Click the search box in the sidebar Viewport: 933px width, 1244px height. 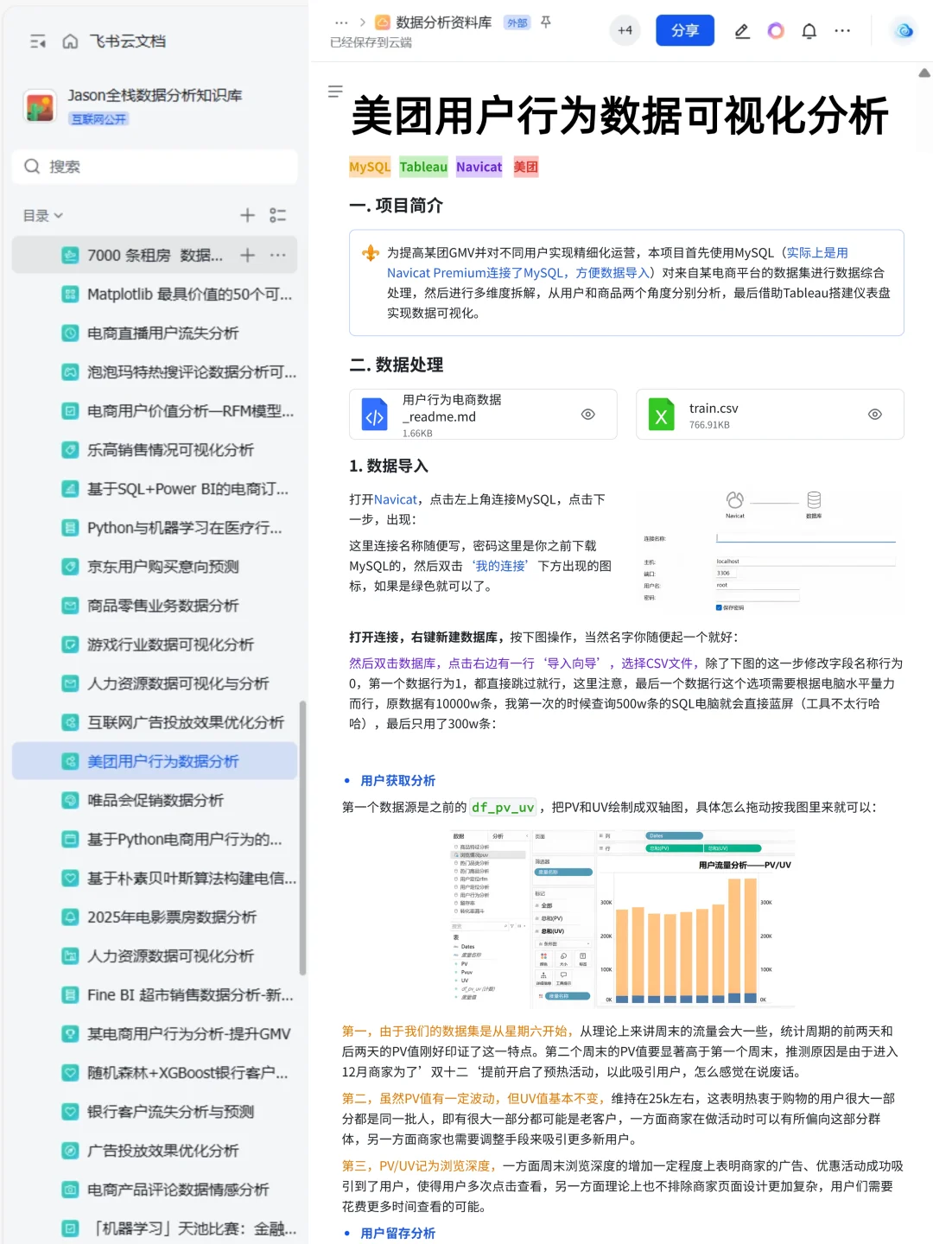click(155, 167)
